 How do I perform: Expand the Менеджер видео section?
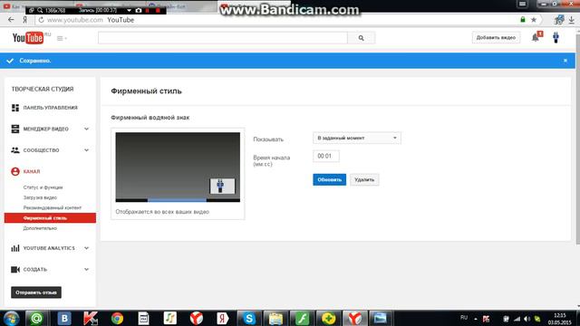click(86, 129)
